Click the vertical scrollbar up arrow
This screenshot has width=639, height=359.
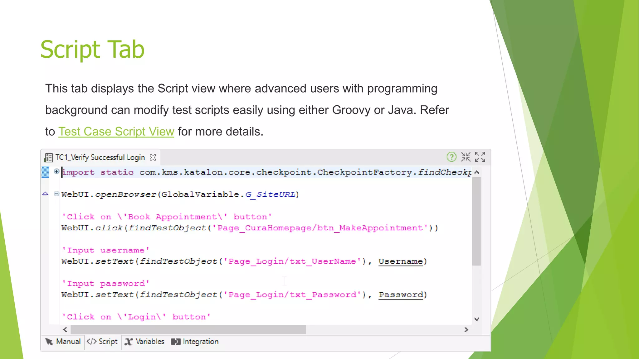coord(476,172)
